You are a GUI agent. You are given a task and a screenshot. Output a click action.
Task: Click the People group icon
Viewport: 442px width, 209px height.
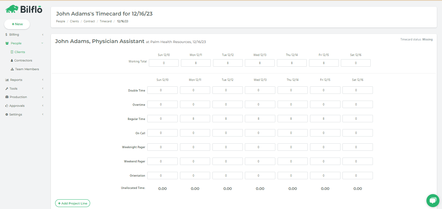click(x=7, y=43)
